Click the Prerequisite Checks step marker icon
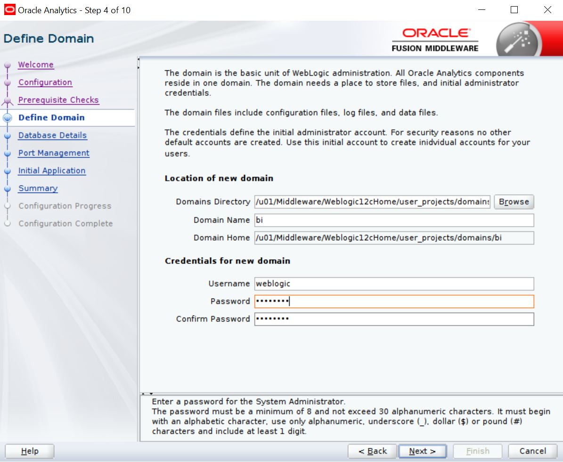The height and width of the screenshot is (462, 563). pyautogui.click(x=7, y=101)
